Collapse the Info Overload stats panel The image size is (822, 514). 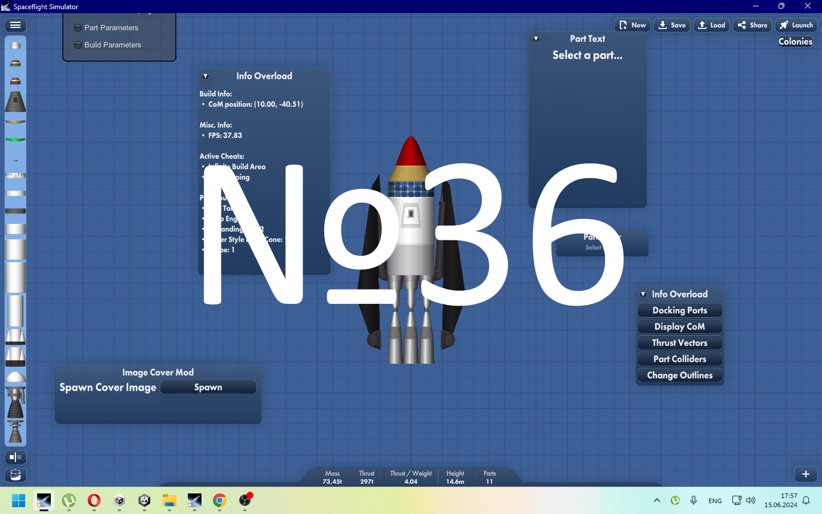[x=205, y=76]
